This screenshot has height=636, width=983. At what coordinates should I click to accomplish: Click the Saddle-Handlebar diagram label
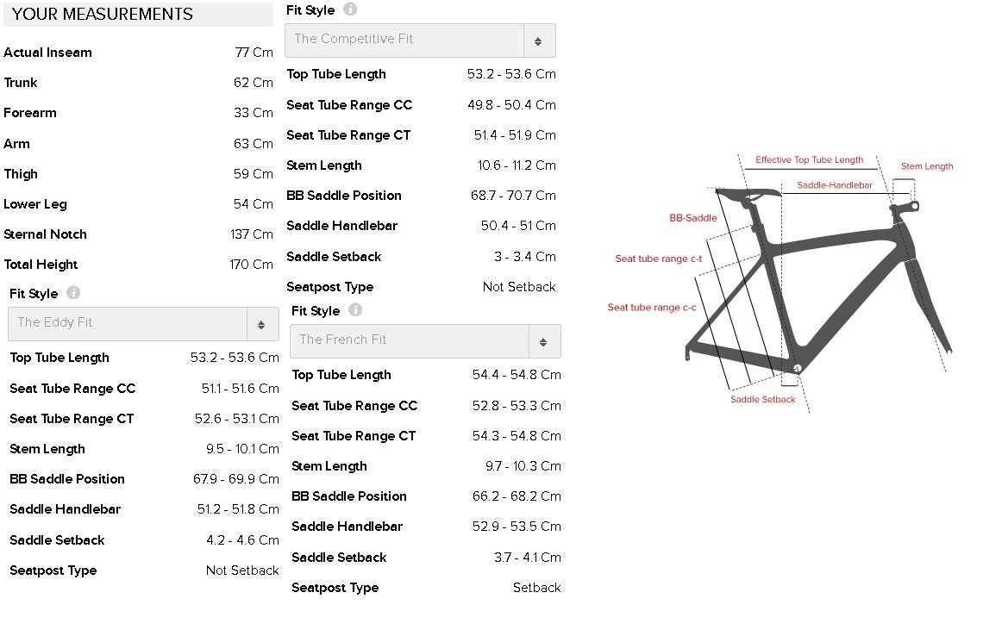834,185
